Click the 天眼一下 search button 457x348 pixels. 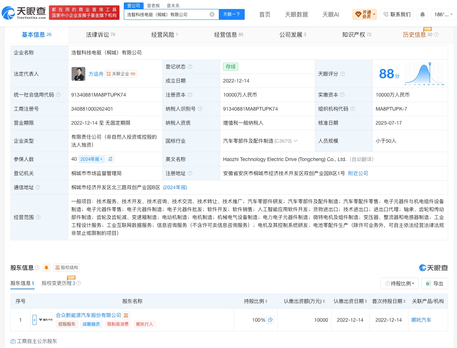click(232, 14)
